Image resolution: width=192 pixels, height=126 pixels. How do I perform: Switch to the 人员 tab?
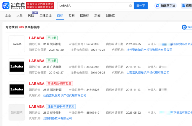19,16
